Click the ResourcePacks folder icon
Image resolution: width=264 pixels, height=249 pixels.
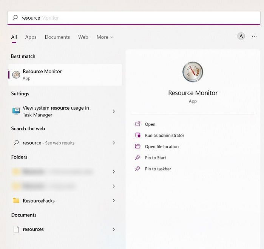[16, 200]
